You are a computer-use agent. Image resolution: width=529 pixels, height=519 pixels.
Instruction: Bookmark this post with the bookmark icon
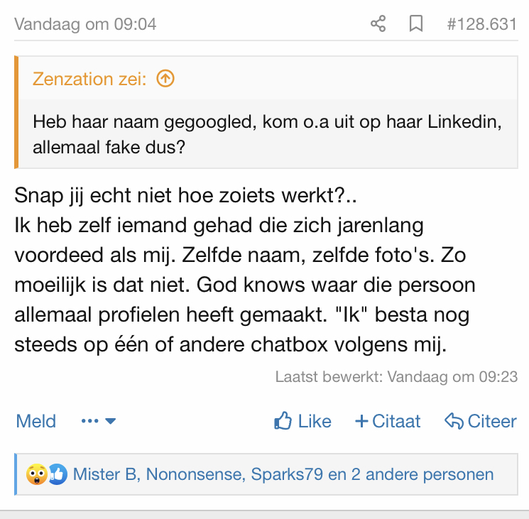[x=416, y=24]
